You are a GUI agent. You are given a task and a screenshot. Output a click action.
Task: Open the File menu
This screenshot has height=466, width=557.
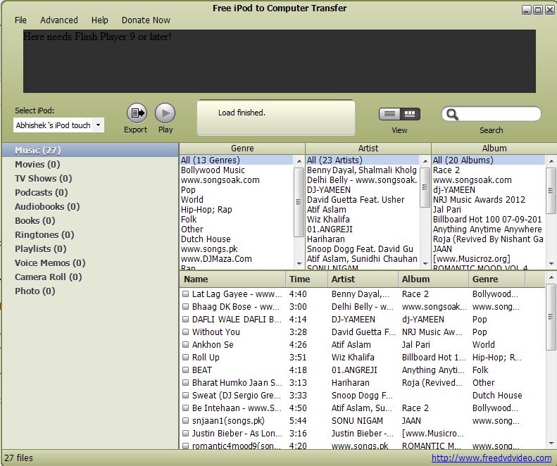(x=20, y=20)
